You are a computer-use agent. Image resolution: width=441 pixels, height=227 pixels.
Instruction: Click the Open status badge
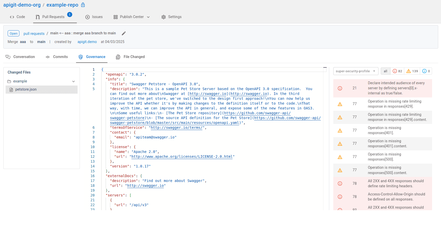click(14, 33)
